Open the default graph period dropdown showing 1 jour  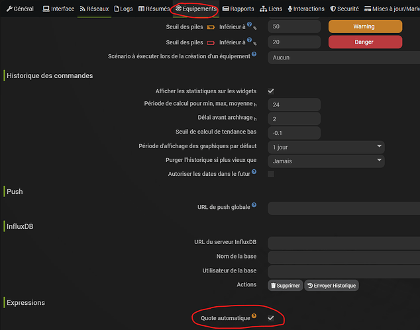(x=327, y=146)
